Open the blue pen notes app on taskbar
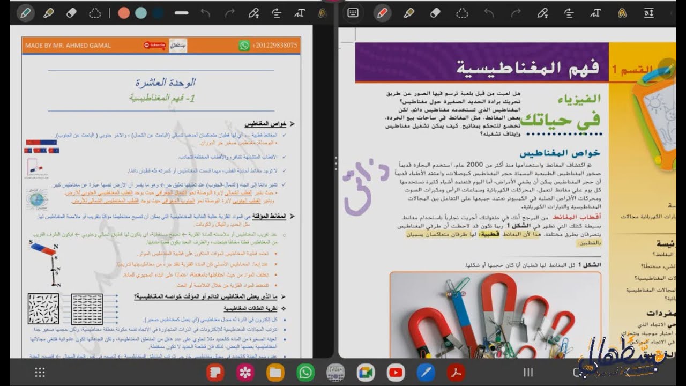The height and width of the screenshot is (386, 686). [x=426, y=373]
